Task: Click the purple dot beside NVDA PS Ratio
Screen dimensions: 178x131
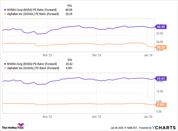Action: click(x=5, y=64)
